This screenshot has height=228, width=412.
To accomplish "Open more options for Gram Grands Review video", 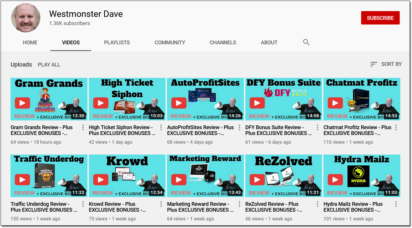I will click(x=83, y=127).
